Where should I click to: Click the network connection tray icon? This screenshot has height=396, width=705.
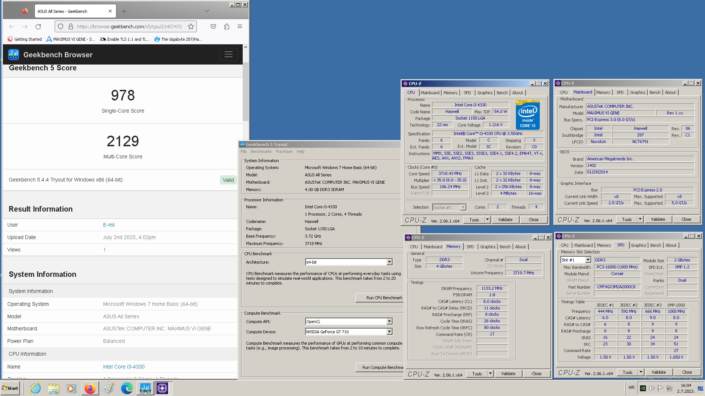coord(669,388)
